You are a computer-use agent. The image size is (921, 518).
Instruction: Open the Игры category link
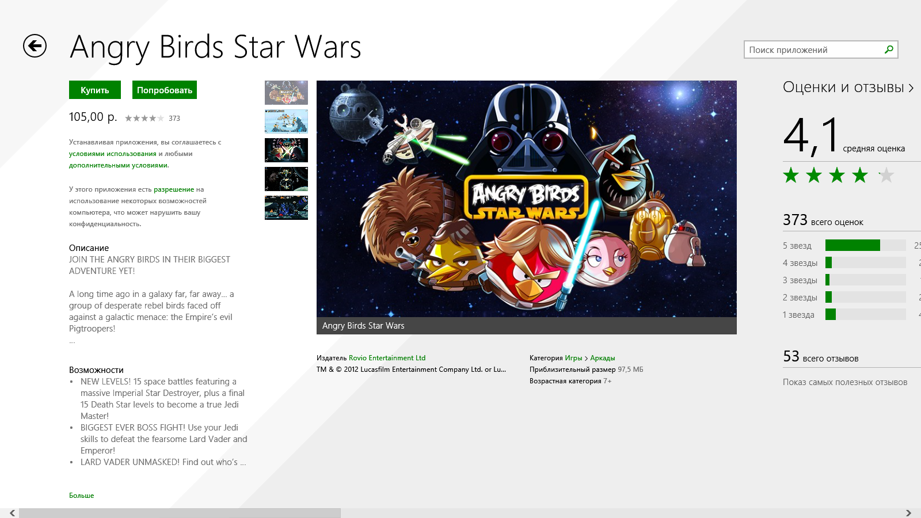573,358
